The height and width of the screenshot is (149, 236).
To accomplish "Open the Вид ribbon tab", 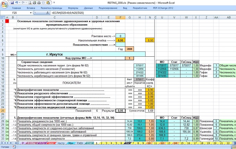I will [x=125, y=8].
